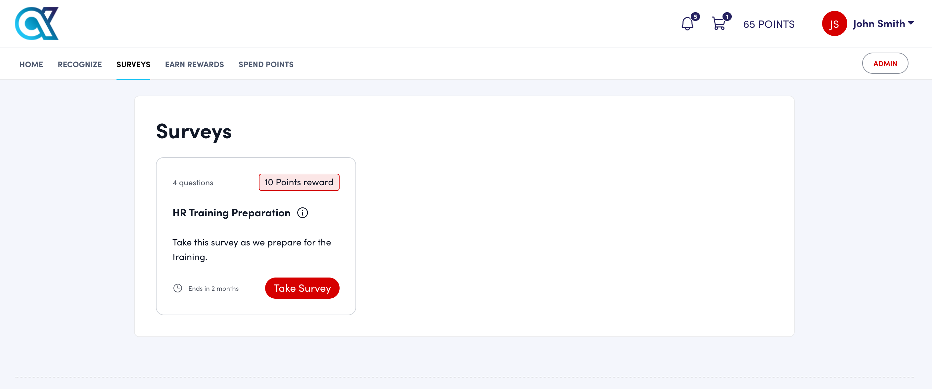The height and width of the screenshot is (389, 932).
Task: Click the notification badge showing 5
Action: tap(695, 17)
